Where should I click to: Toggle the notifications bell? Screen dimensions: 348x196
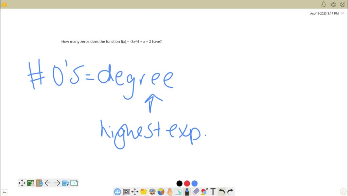[x=324, y=4]
